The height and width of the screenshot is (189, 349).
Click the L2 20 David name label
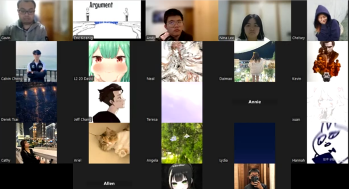(x=83, y=79)
